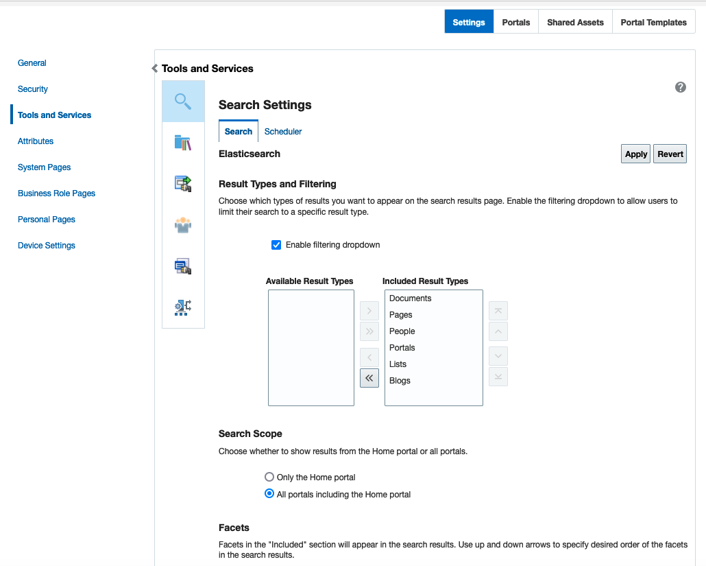Open Personal Pages link
Image resolution: width=706 pixels, height=566 pixels.
point(47,220)
